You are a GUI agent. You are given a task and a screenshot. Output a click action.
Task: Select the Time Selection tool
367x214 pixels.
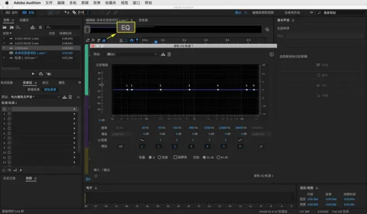tap(88, 12)
